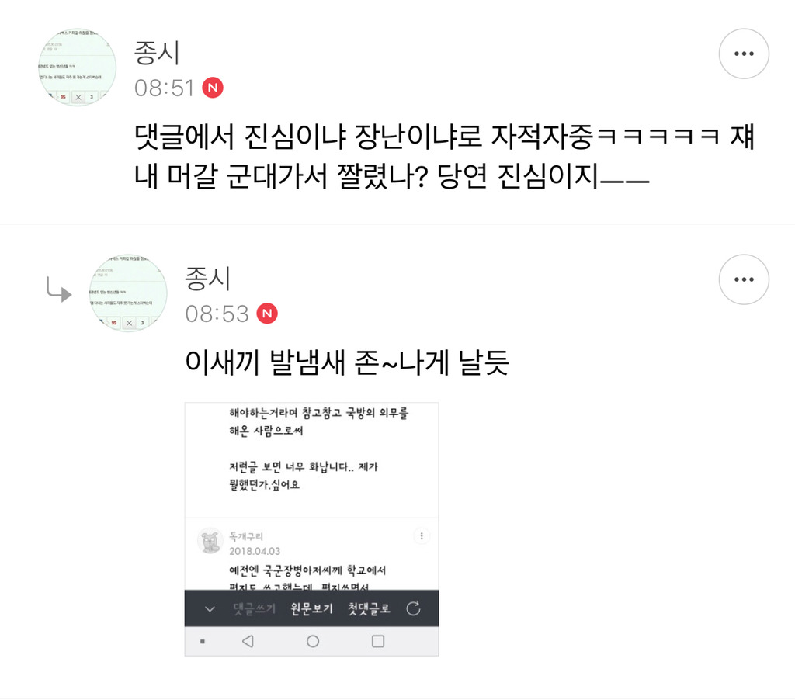Image resolution: width=795 pixels, height=700 pixels.
Task: Select 첫댓글로 in the dark toolbar
Action: click(369, 608)
